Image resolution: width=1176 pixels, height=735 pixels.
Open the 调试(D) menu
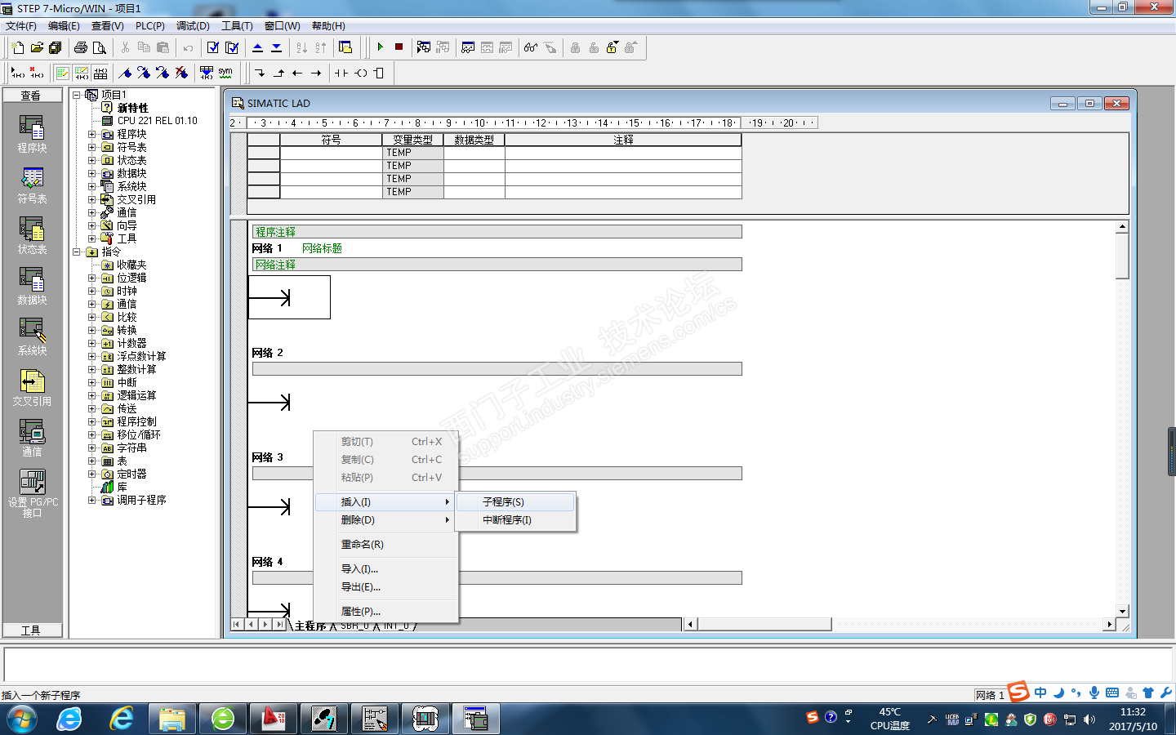[193, 26]
